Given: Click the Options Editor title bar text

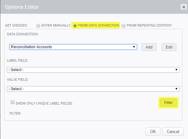Looking at the screenshot, I should (x=22, y=7).
